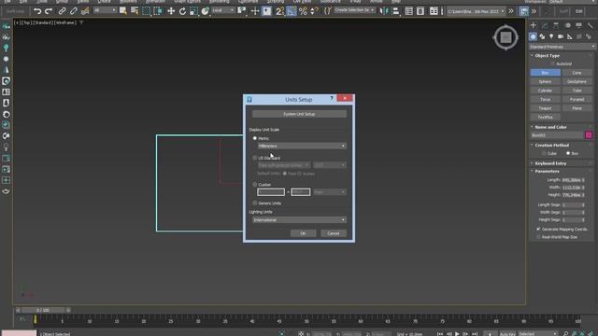Click Use Pivot Point Center icon
Image resolution: width=598 pixels, height=336 pixels.
241,11
